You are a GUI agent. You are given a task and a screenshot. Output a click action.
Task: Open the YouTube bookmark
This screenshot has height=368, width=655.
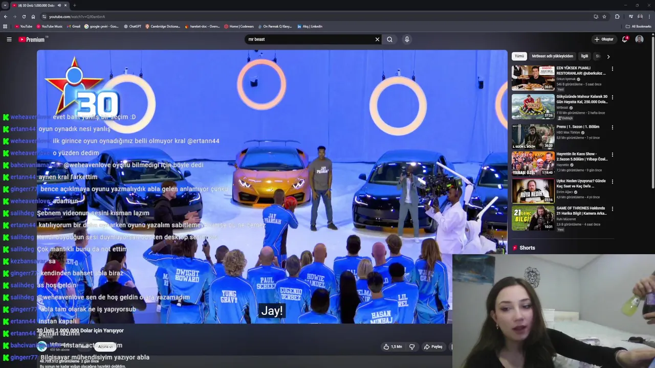tap(24, 27)
